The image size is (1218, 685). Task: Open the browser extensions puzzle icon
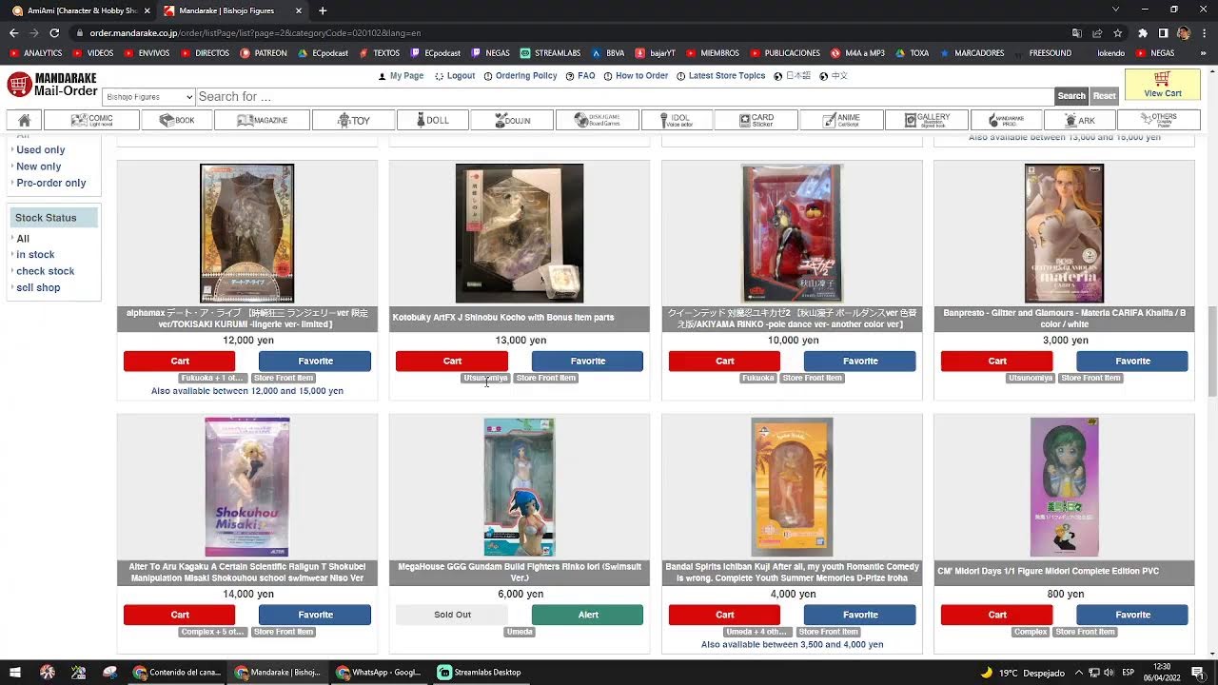pos(1143,32)
